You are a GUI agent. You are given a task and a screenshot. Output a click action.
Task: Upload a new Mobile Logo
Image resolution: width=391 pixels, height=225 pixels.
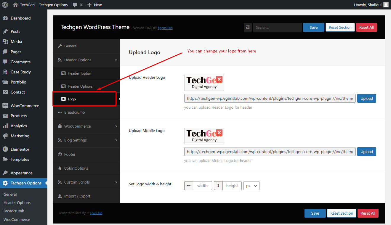click(x=367, y=152)
